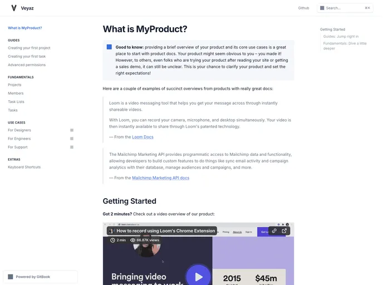Screen dimensions: 383x285
Task: Click Powered by GitBook badge
Action: (x=40, y=277)
